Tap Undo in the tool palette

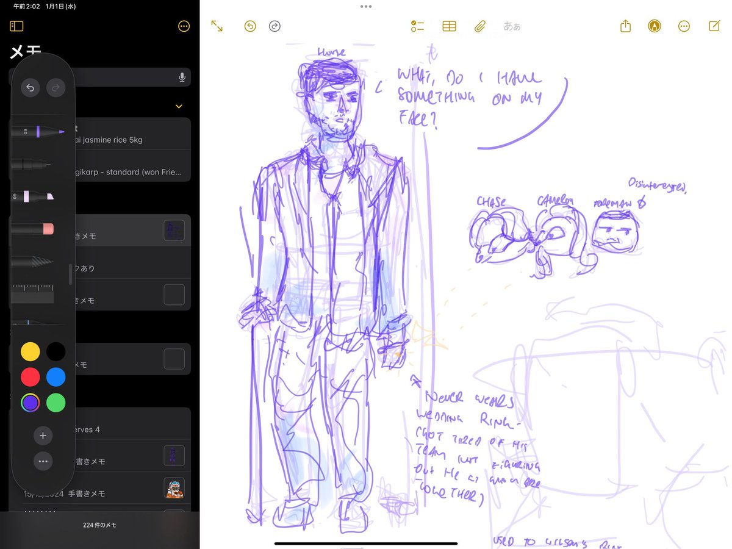click(x=30, y=88)
